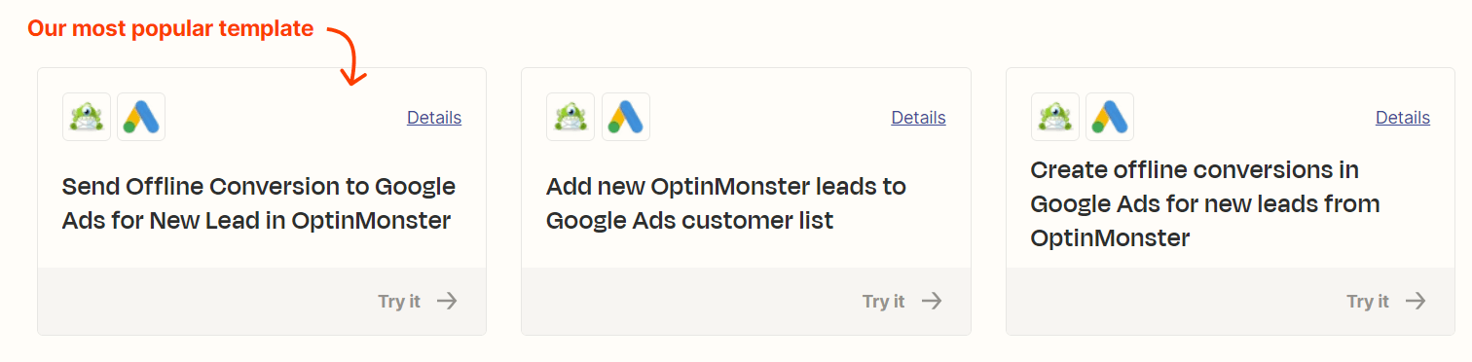Click Google Ads icon in third template card
The width and height of the screenshot is (1472, 362).
tap(1110, 117)
